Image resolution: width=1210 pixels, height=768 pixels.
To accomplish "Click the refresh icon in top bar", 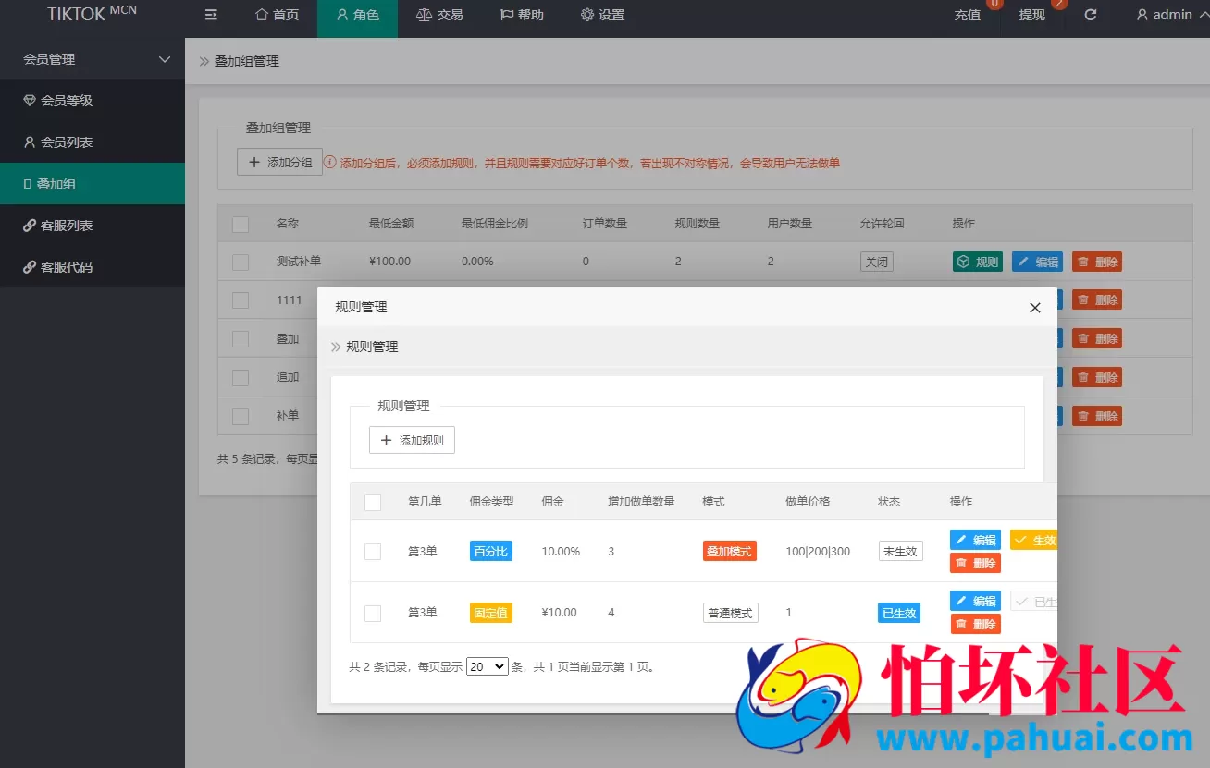I will (1091, 15).
